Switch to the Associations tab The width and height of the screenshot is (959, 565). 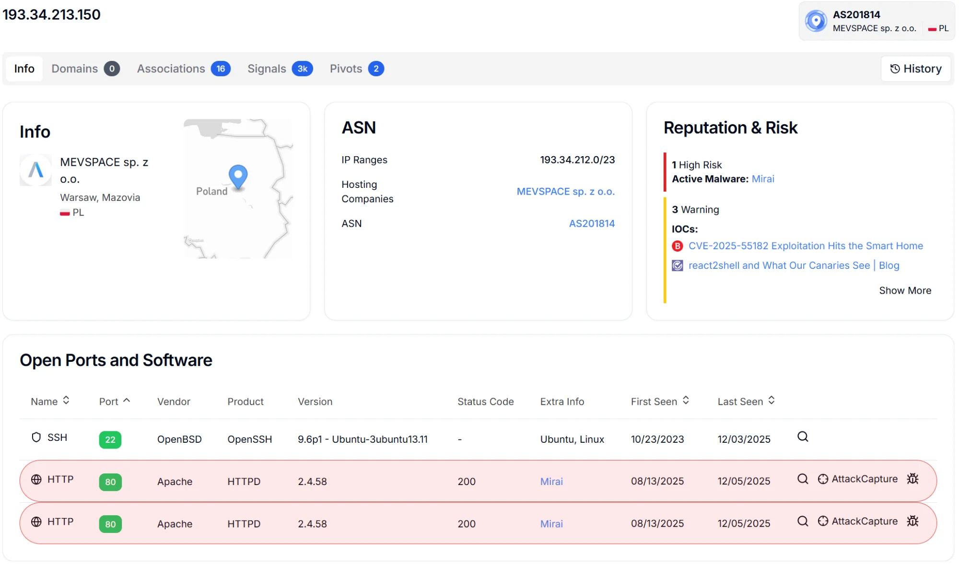(183, 69)
